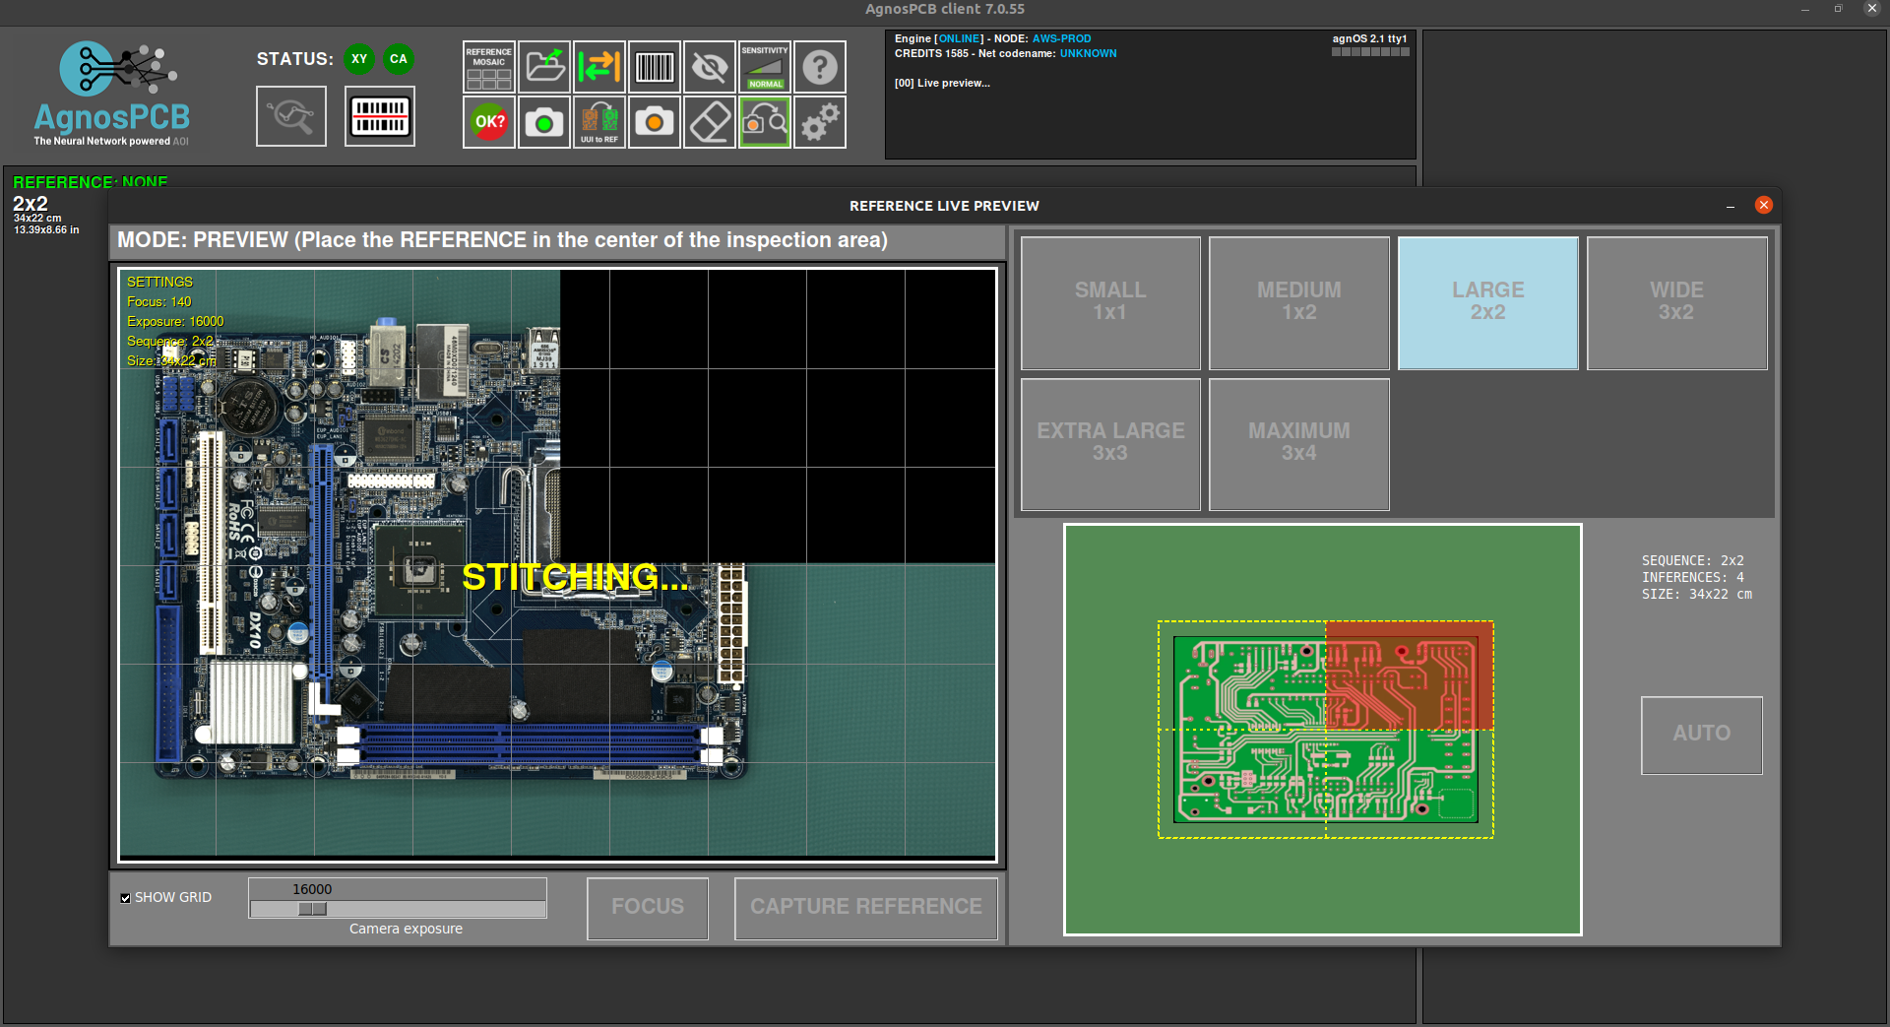The width and height of the screenshot is (1890, 1027).
Task: Click the 16000 exposure value field
Action: tap(312, 889)
